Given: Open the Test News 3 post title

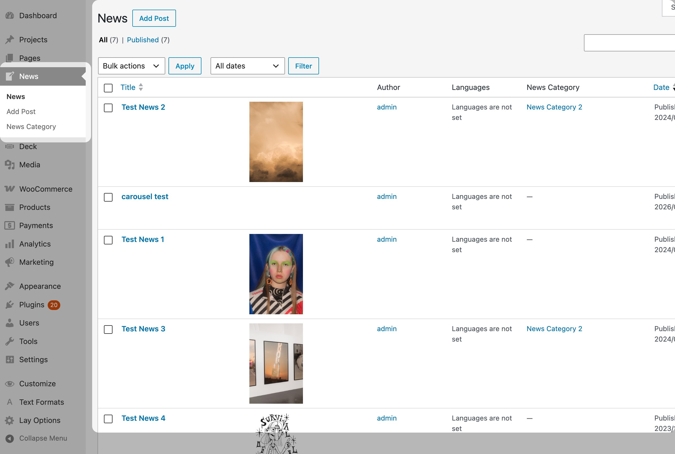Looking at the screenshot, I should (143, 329).
